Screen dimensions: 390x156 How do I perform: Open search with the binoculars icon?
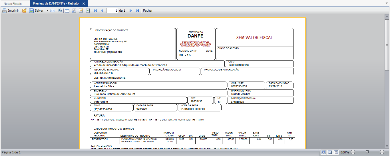[x=60, y=11]
